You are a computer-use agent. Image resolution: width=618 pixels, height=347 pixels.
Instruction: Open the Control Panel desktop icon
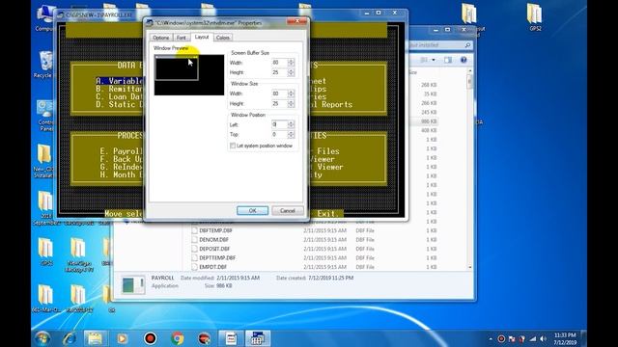pyautogui.click(x=44, y=116)
